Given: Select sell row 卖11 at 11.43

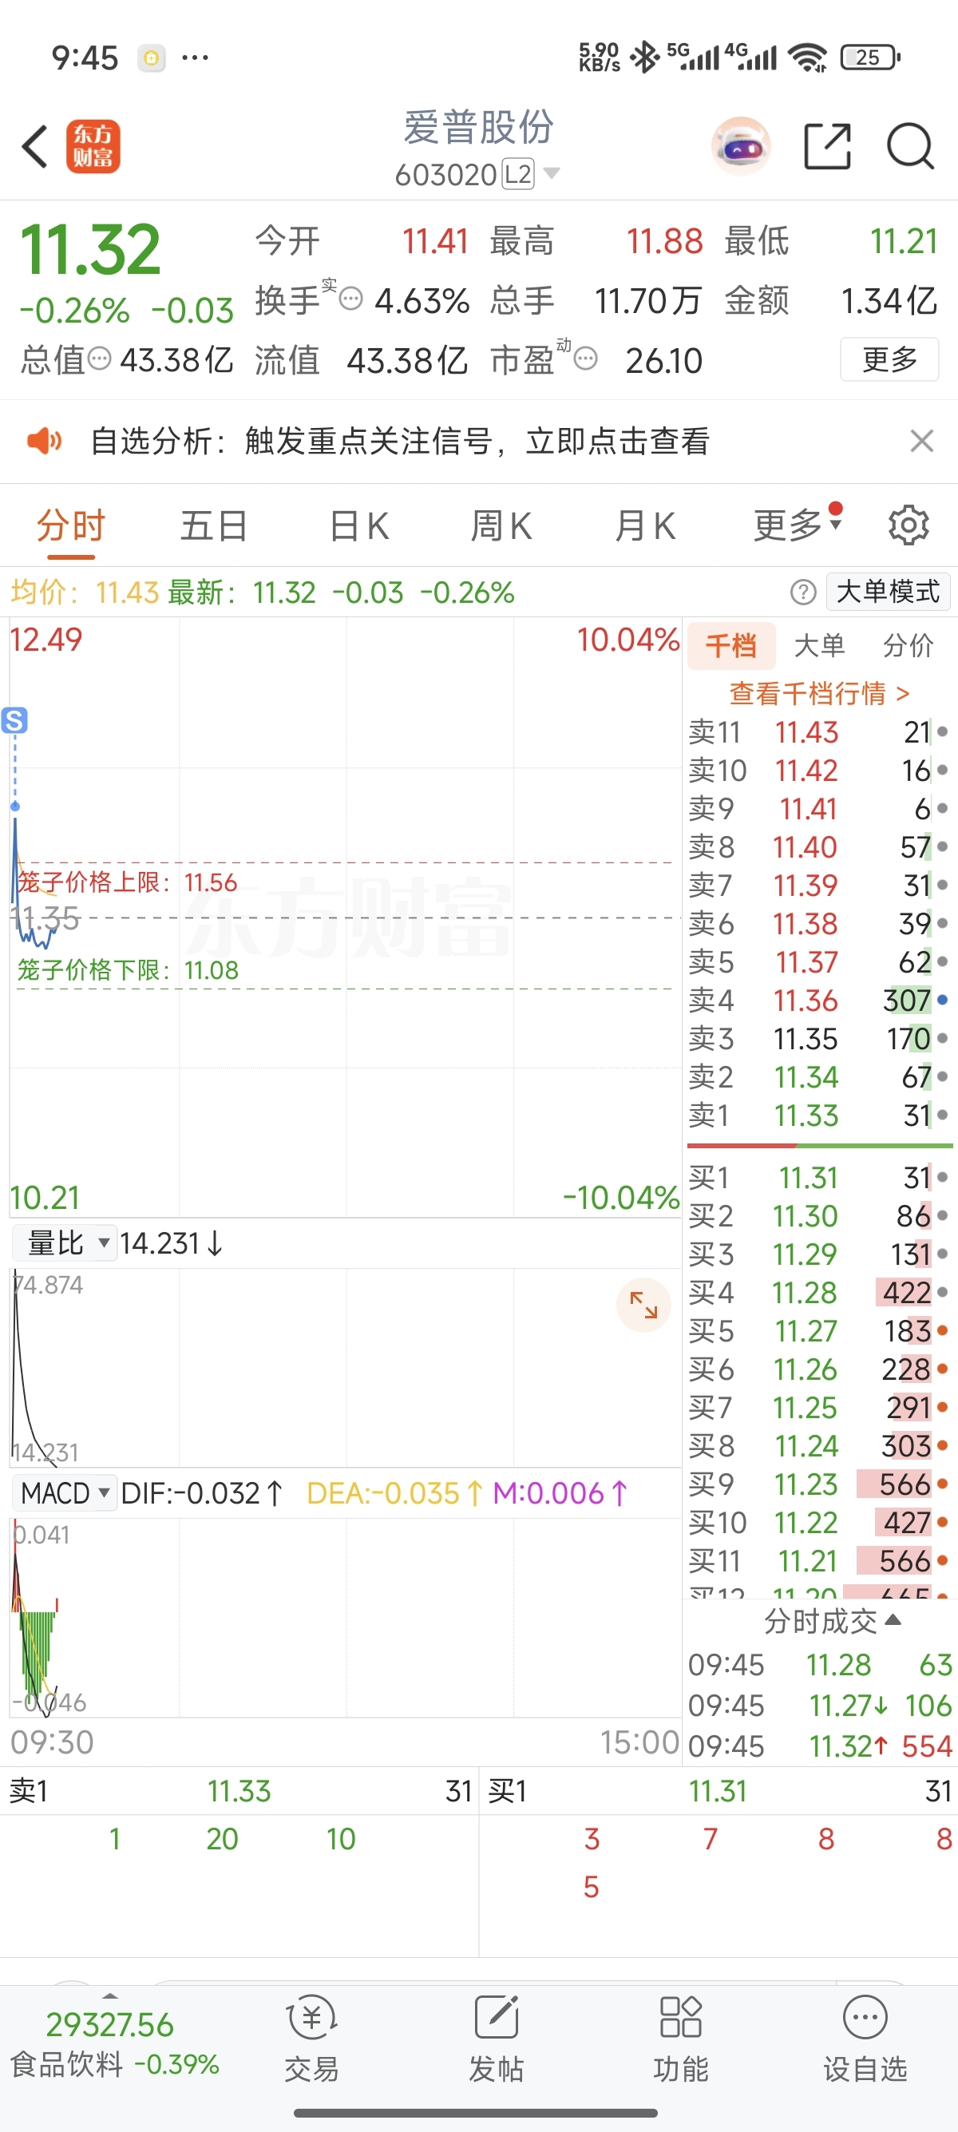Looking at the screenshot, I should (x=819, y=732).
